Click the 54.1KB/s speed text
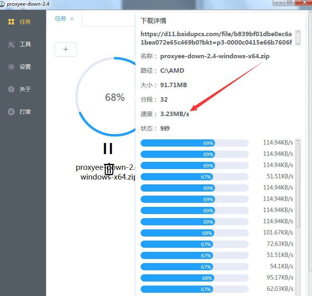 [281, 266]
